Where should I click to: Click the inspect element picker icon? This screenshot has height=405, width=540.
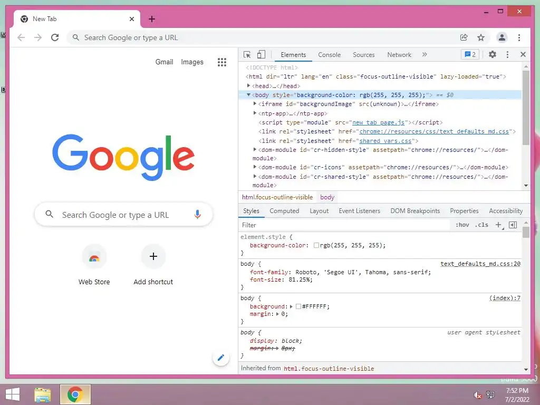247,54
